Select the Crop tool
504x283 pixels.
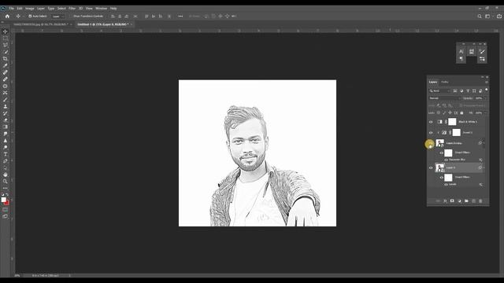6,59
